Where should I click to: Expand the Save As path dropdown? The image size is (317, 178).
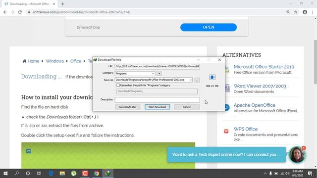pyautogui.click(x=190, y=80)
